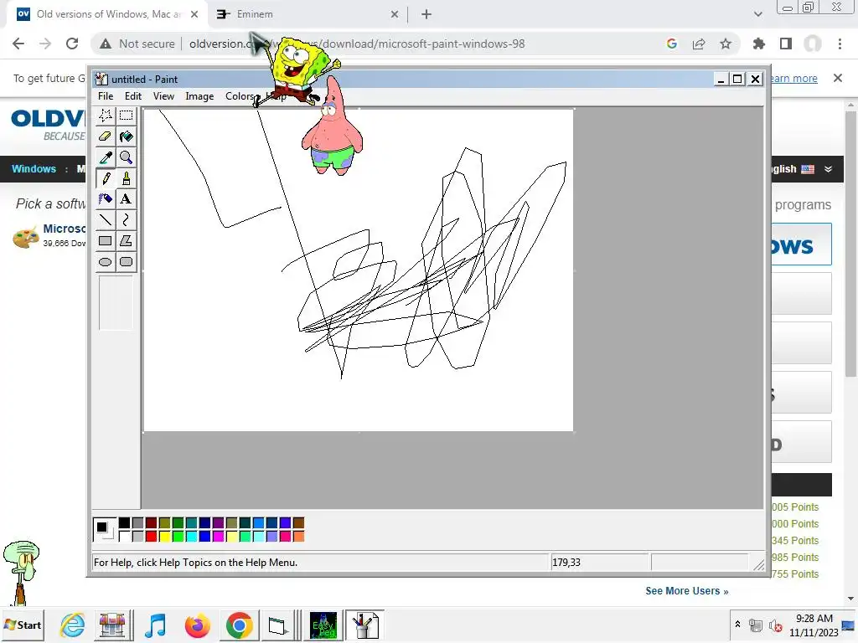Pick the Polygon tool

(126, 240)
